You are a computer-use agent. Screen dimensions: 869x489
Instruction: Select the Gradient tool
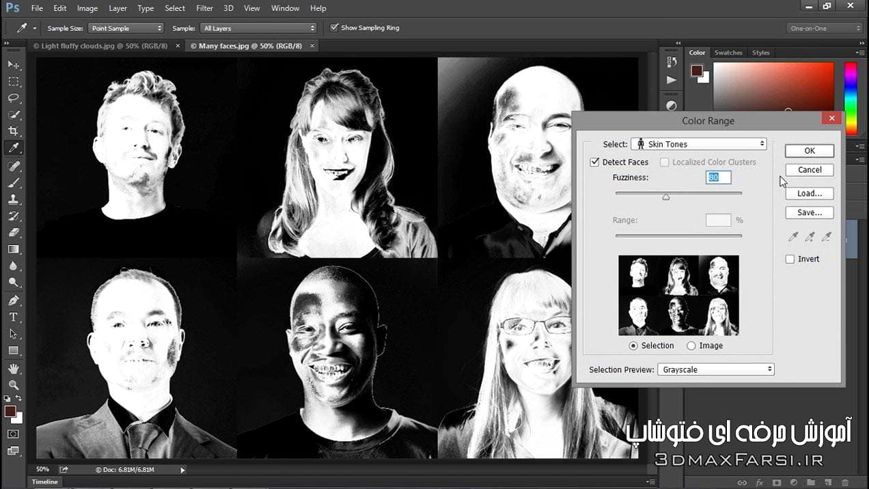click(x=14, y=249)
